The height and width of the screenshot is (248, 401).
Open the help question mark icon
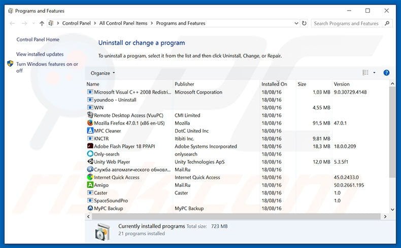click(386, 73)
